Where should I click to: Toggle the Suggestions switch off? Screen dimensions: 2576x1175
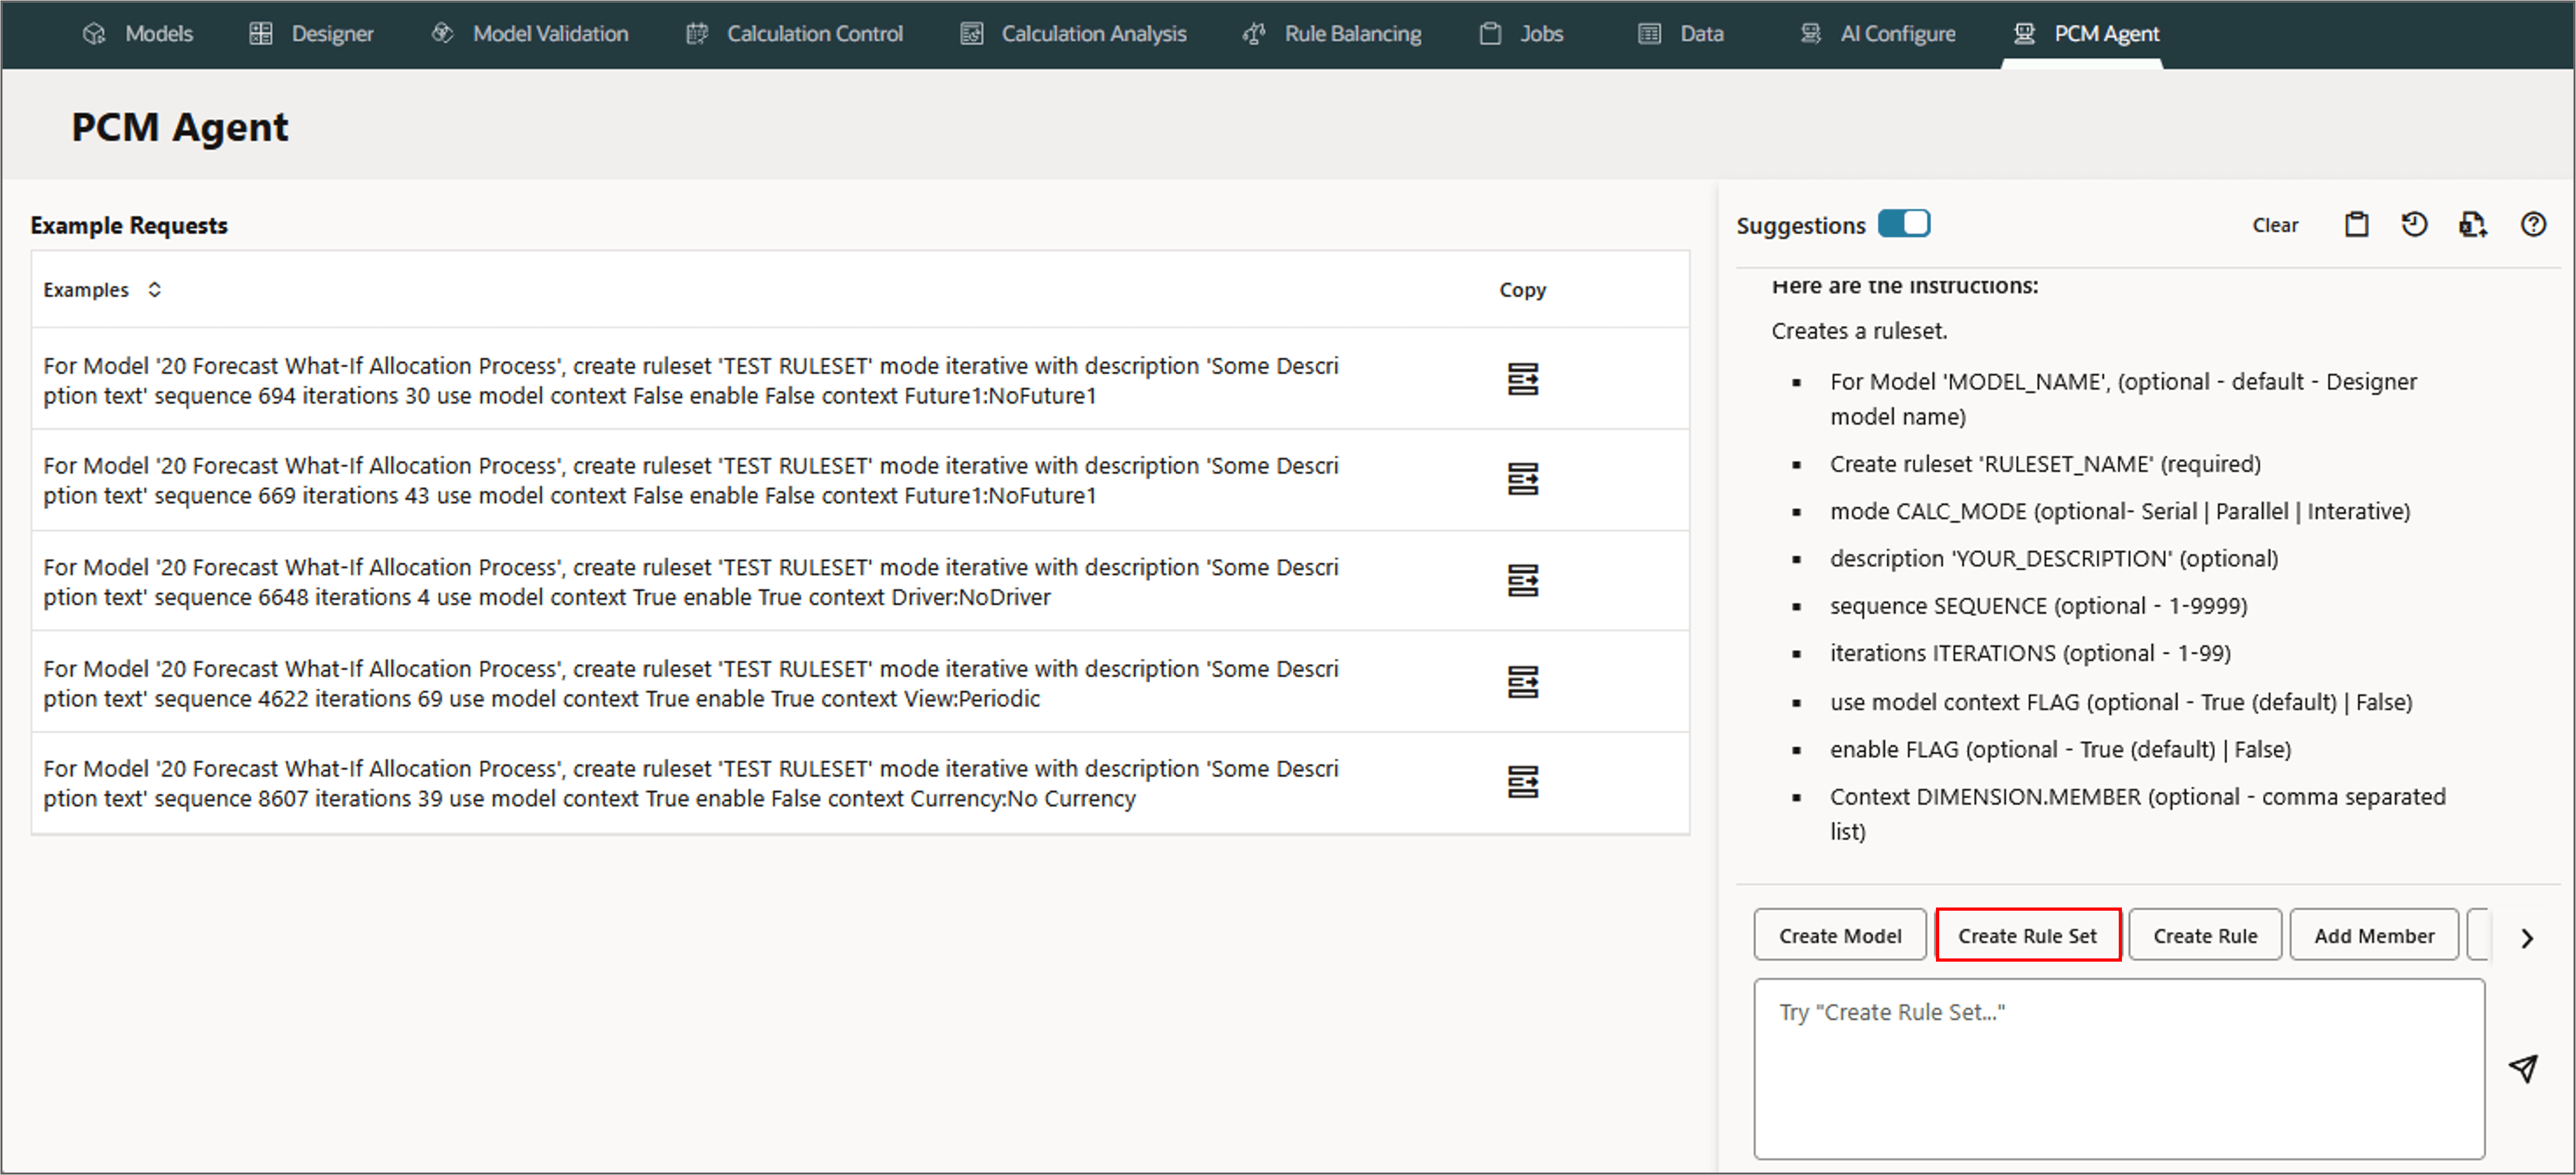pyautogui.click(x=1903, y=223)
